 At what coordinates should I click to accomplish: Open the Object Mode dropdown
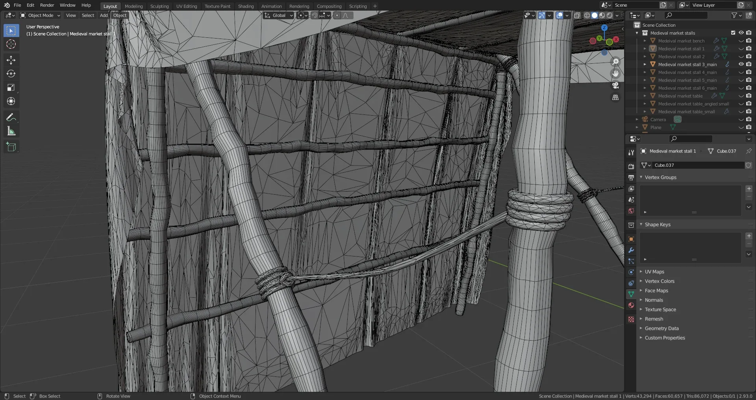point(40,15)
